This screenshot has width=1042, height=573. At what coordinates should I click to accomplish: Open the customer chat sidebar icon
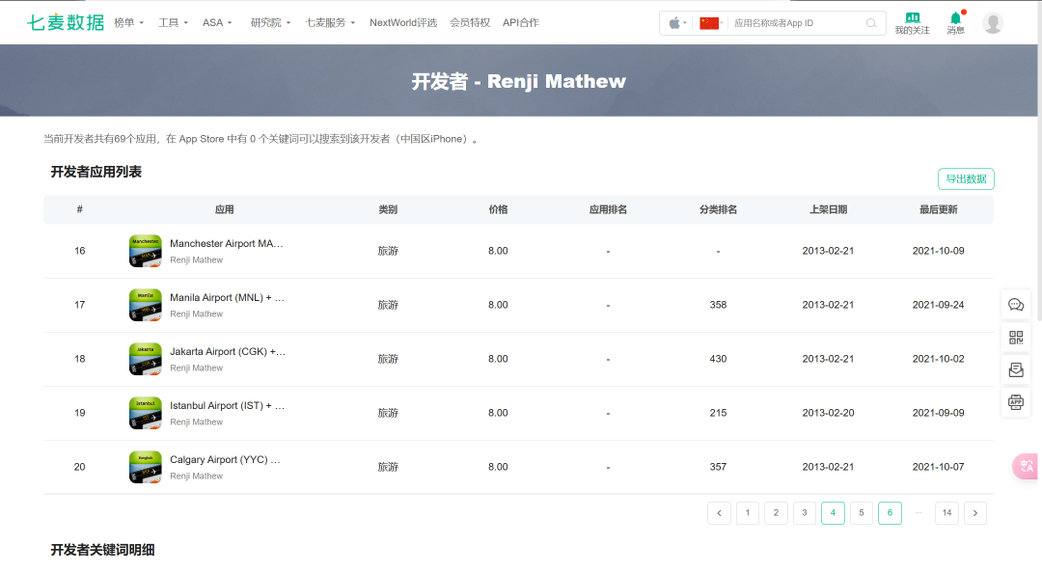pos(1016,305)
